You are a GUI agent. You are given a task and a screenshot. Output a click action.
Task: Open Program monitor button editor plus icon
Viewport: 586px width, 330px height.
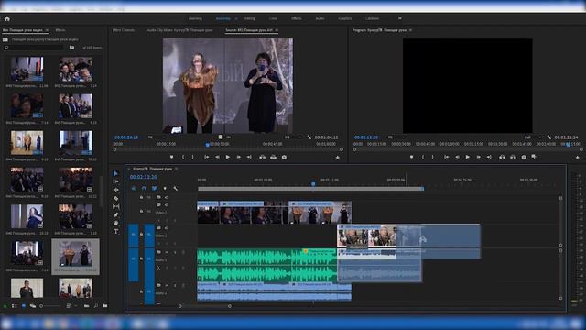pyautogui.click(x=578, y=158)
